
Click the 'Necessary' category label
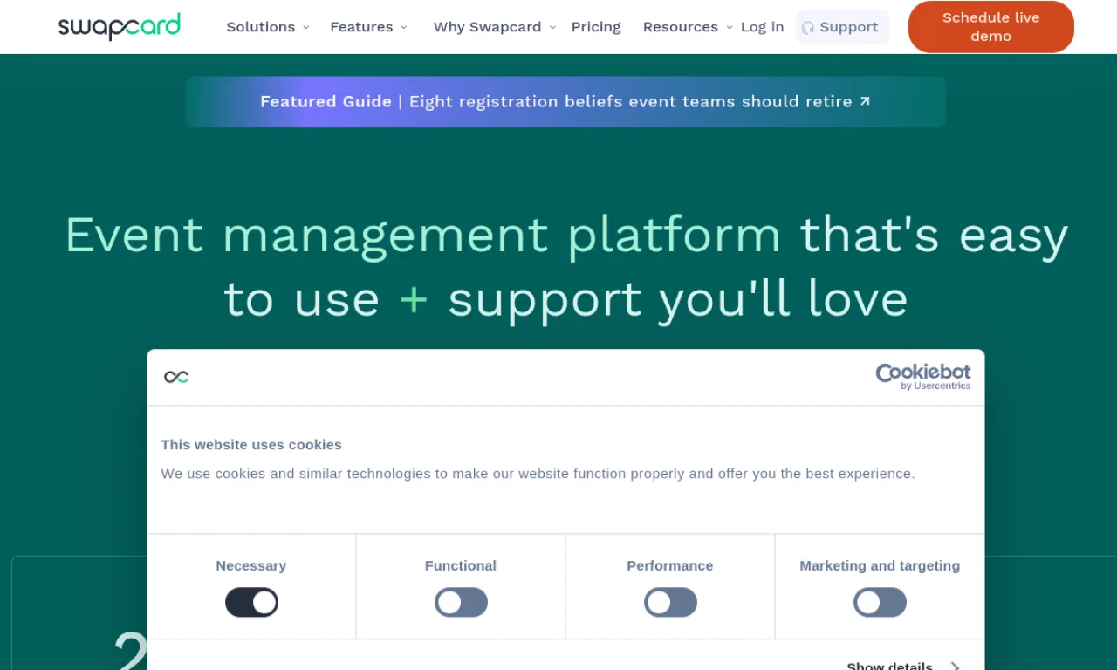(251, 565)
